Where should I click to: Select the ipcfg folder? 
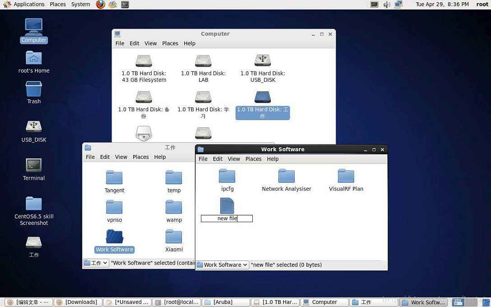pyautogui.click(x=227, y=181)
